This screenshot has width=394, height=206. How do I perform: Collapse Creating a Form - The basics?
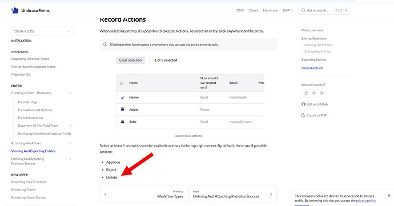70,93
